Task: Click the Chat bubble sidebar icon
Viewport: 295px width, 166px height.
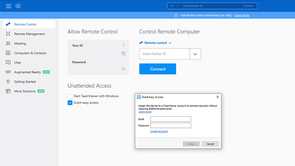Action: pos(8,62)
